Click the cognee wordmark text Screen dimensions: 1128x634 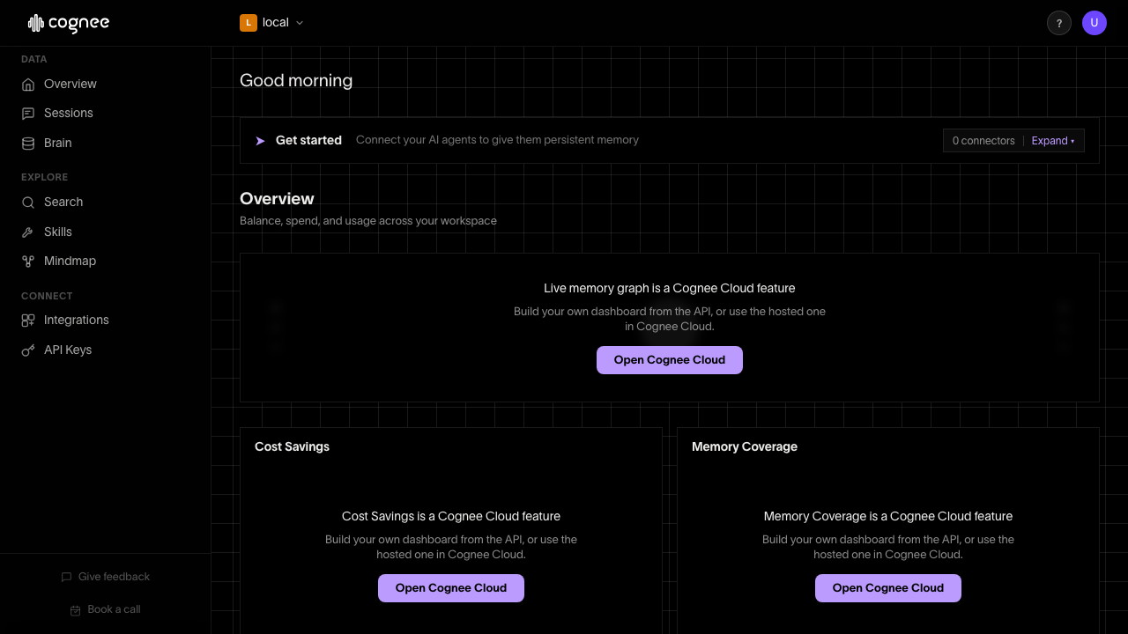(78, 24)
